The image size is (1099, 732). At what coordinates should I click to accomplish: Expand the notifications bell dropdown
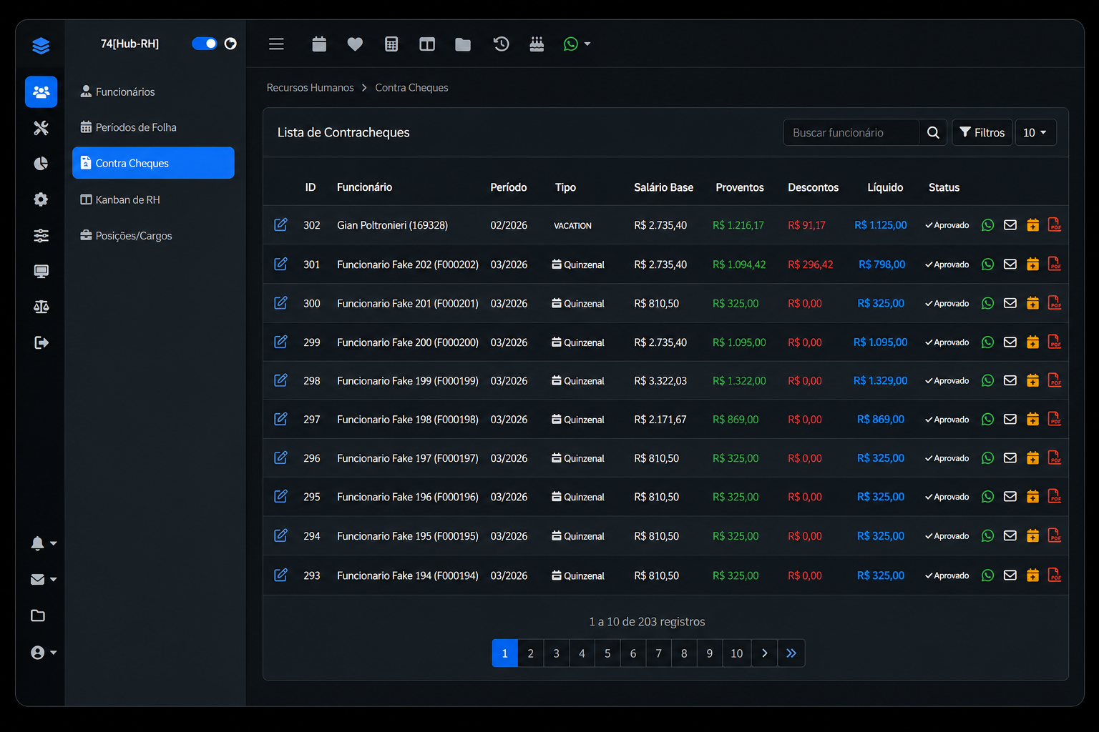(44, 543)
